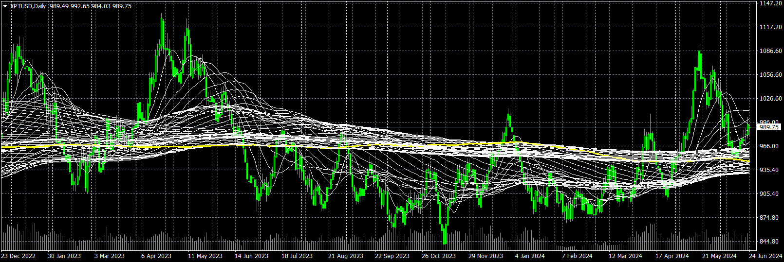This screenshot has height=262, width=784.
Task: Click the 14 Jun 2023 date label
Action: [x=251, y=256]
